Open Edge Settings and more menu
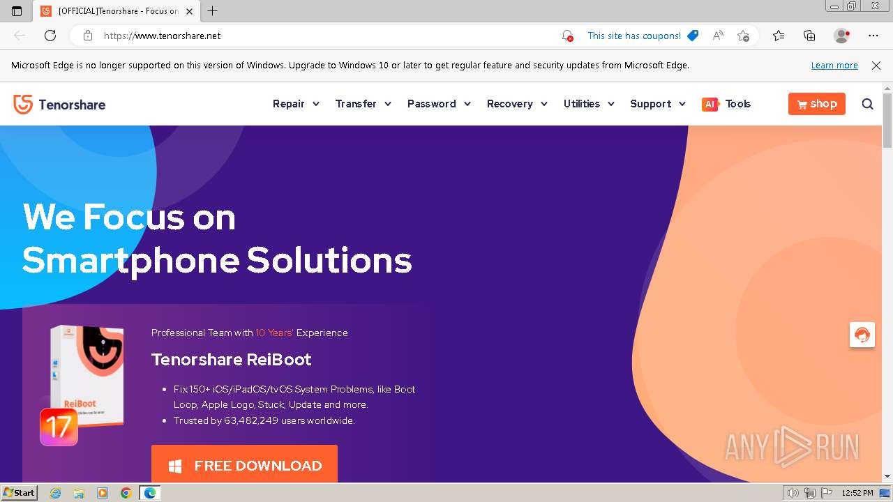 [873, 36]
